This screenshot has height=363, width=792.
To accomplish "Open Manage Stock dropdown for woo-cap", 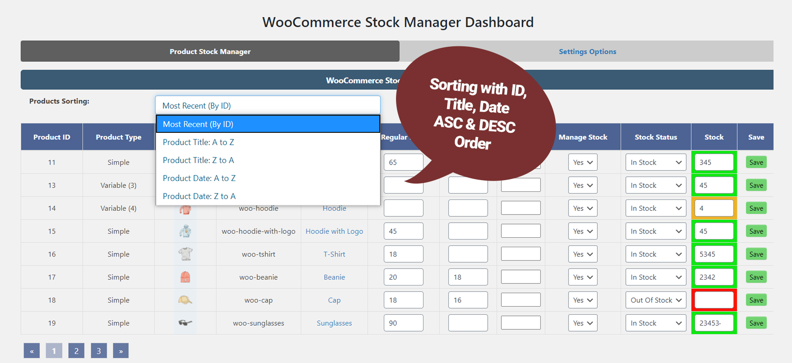I will tap(583, 300).
